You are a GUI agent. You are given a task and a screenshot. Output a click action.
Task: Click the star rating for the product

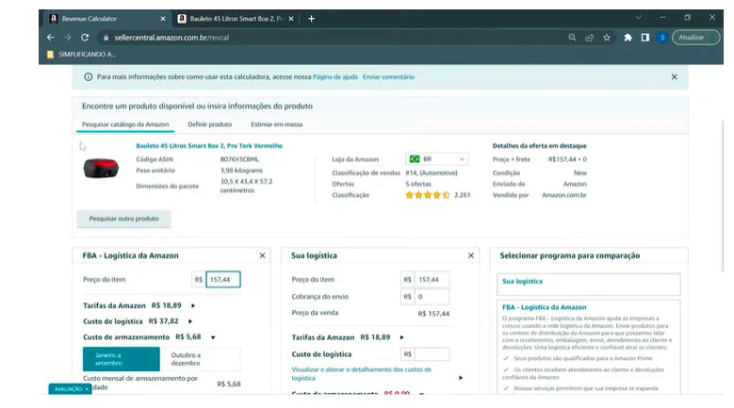coord(428,195)
